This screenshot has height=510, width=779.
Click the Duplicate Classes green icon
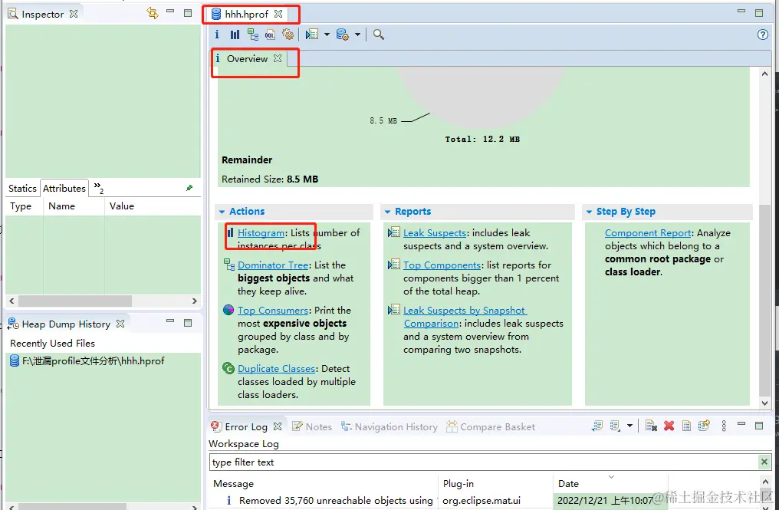click(228, 368)
